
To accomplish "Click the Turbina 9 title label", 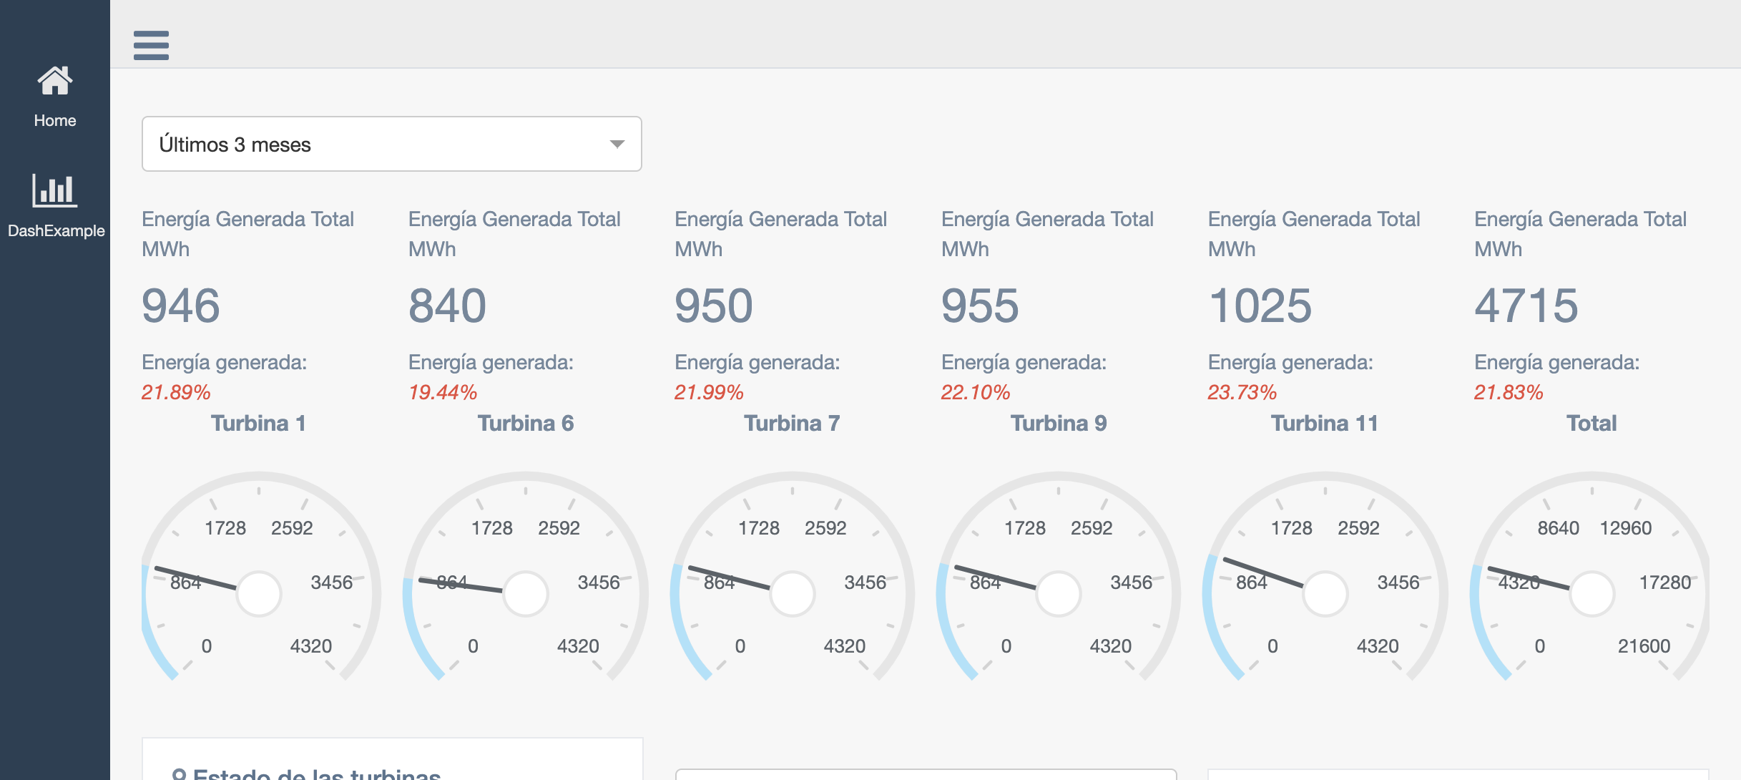I will tap(1058, 423).
